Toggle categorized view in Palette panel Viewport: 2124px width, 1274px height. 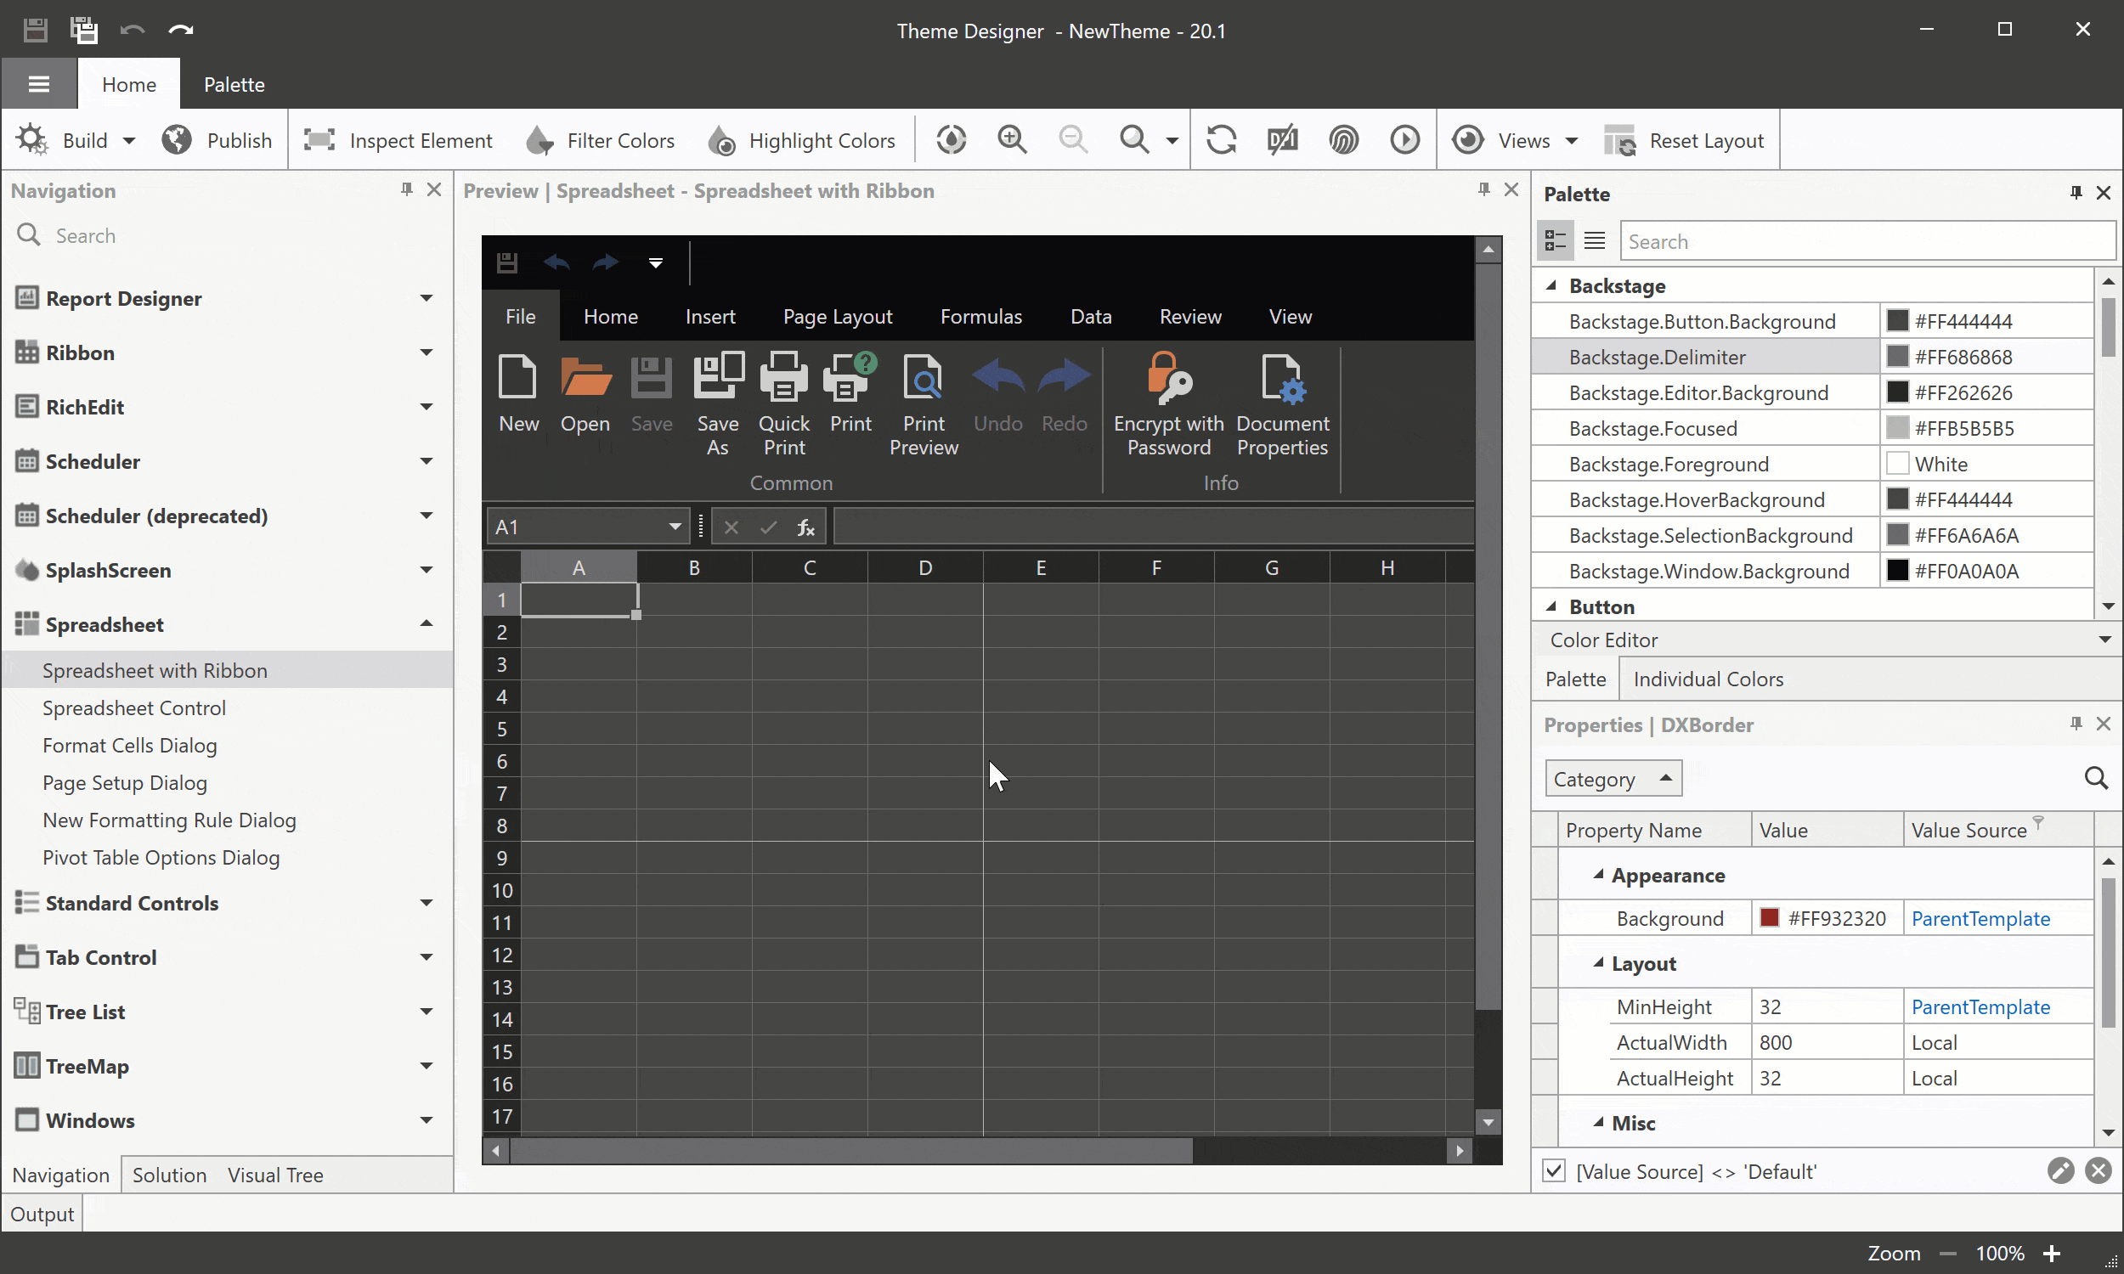[1556, 241]
